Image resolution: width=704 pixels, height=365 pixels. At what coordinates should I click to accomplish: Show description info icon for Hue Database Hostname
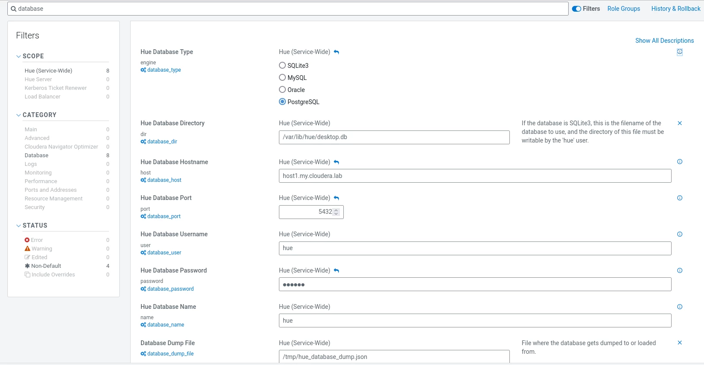tap(680, 162)
